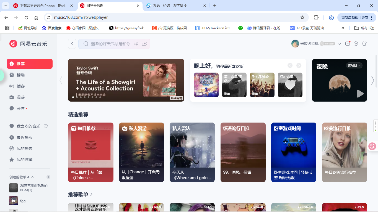Open the Chrome extensions puzzle icon
This screenshot has height=212, width=378.
point(316,17)
